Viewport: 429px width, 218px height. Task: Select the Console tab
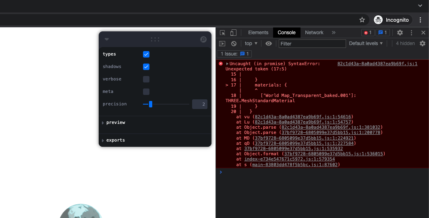tap(286, 33)
